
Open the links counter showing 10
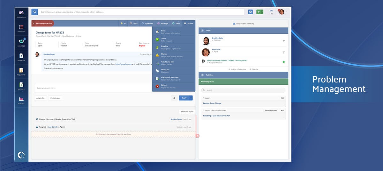[x=271, y=12]
